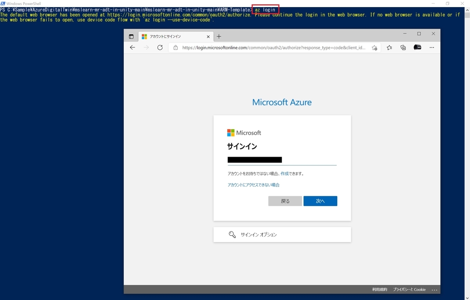
Task: Open サインイン オプション
Action: click(x=282, y=235)
